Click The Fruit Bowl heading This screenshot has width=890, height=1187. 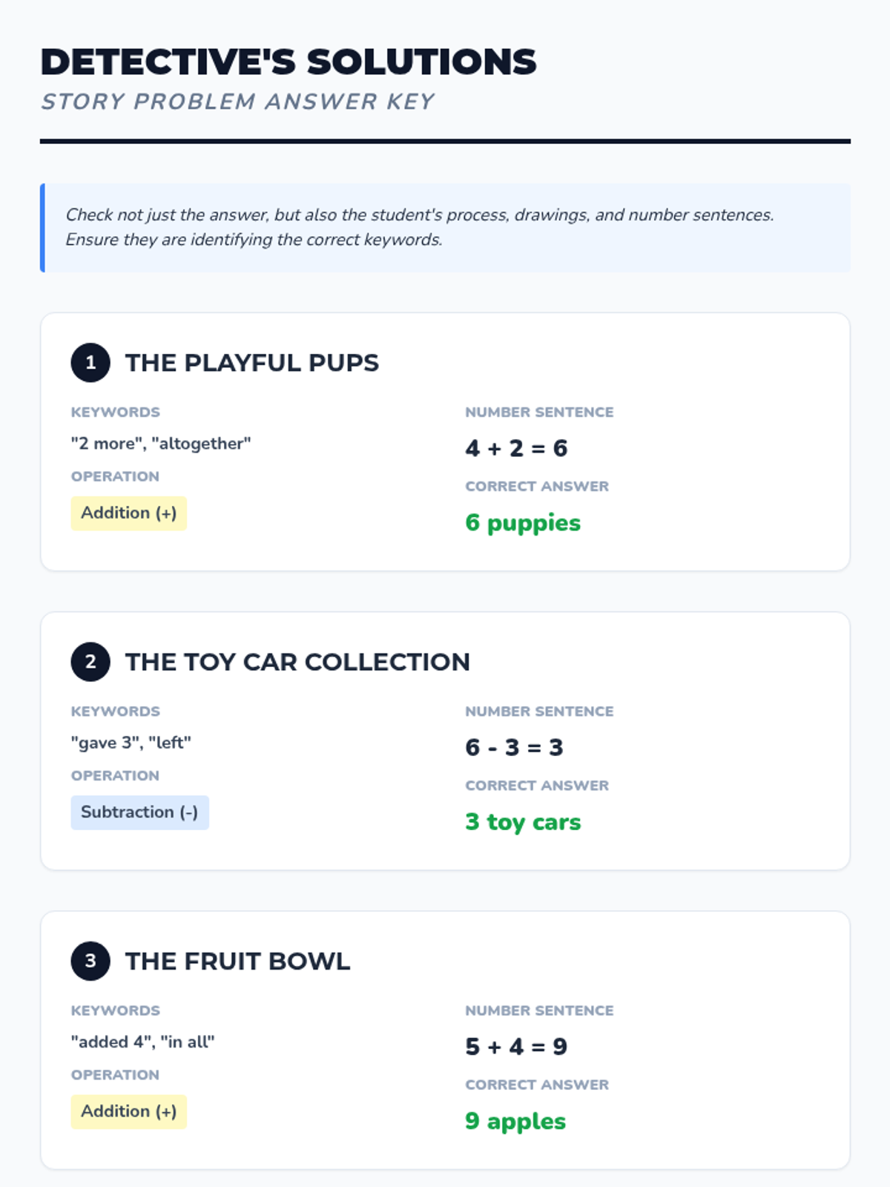pyautogui.click(x=237, y=961)
